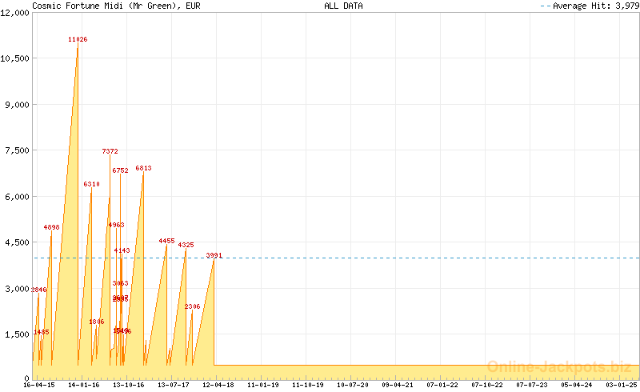Image resolution: width=640 pixels, height=392 pixels.
Task: Click the 1806 data label
Action: [96, 322]
